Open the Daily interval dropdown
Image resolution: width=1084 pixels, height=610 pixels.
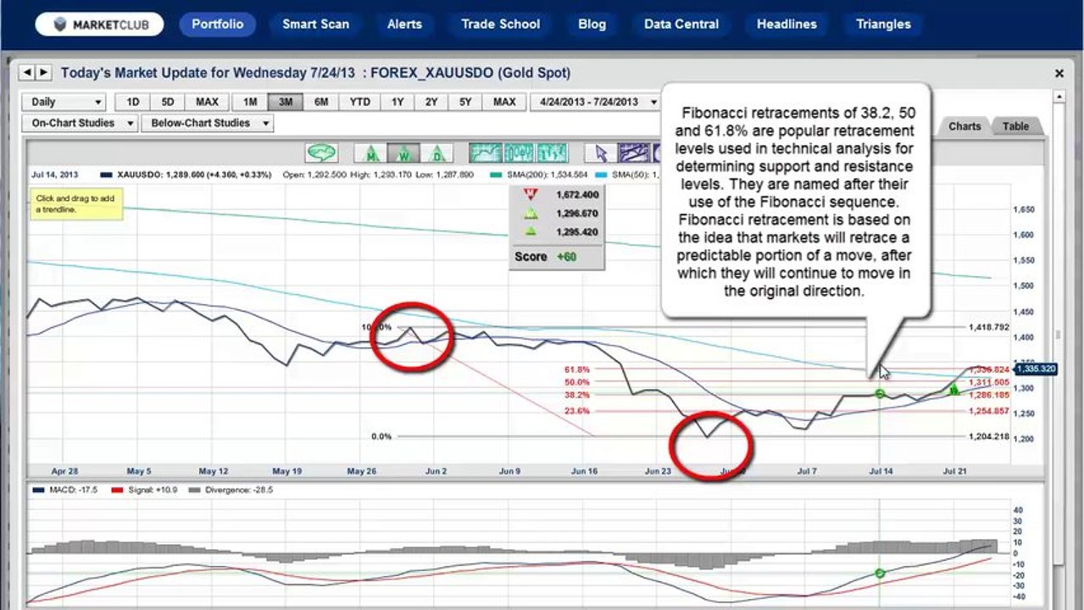[x=64, y=102]
